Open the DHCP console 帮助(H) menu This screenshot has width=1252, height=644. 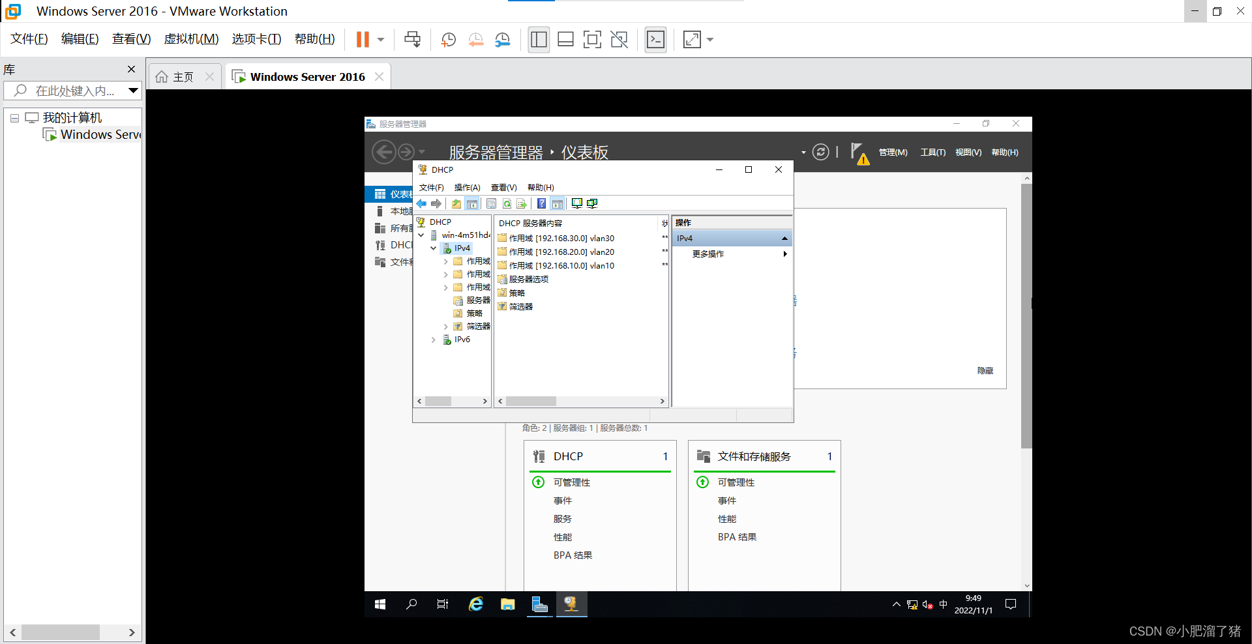click(x=541, y=188)
